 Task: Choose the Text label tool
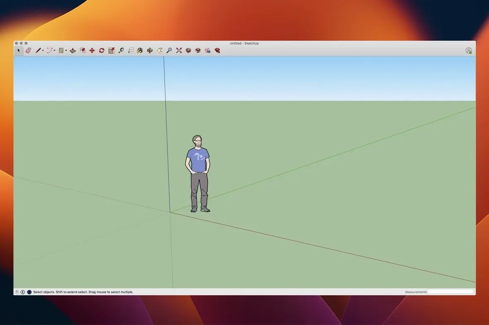coord(131,50)
